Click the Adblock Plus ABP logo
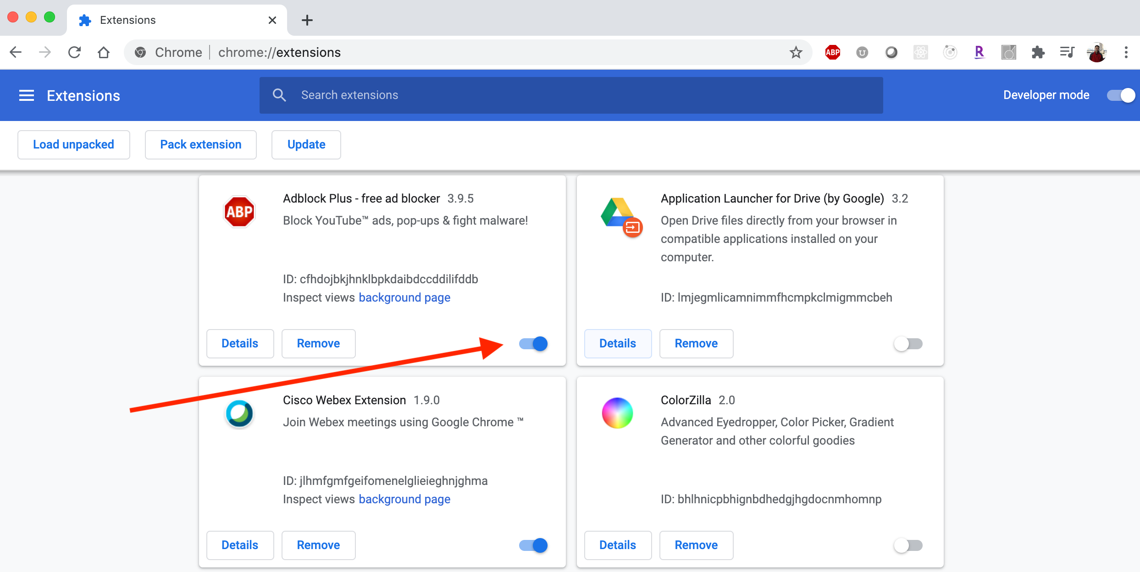 [x=239, y=212]
